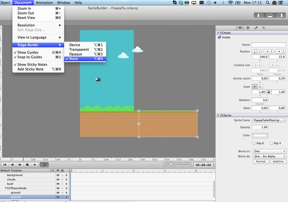Collapse the CCNode section
The height and width of the screenshot is (202, 288).
[x=218, y=33]
